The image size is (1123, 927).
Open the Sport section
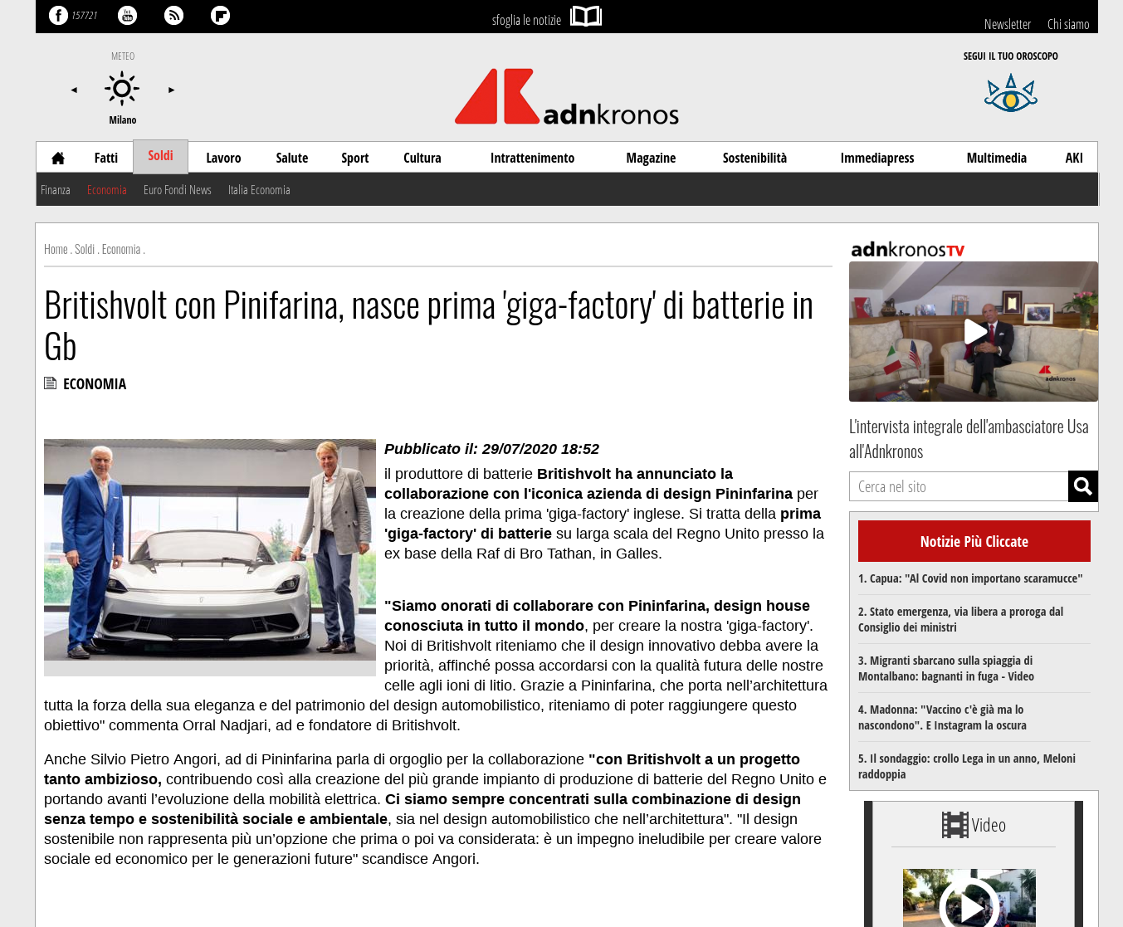pyautogui.click(x=355, y=158)
